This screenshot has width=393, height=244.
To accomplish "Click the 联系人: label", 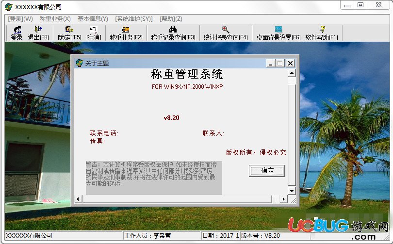I will point(213,133).
